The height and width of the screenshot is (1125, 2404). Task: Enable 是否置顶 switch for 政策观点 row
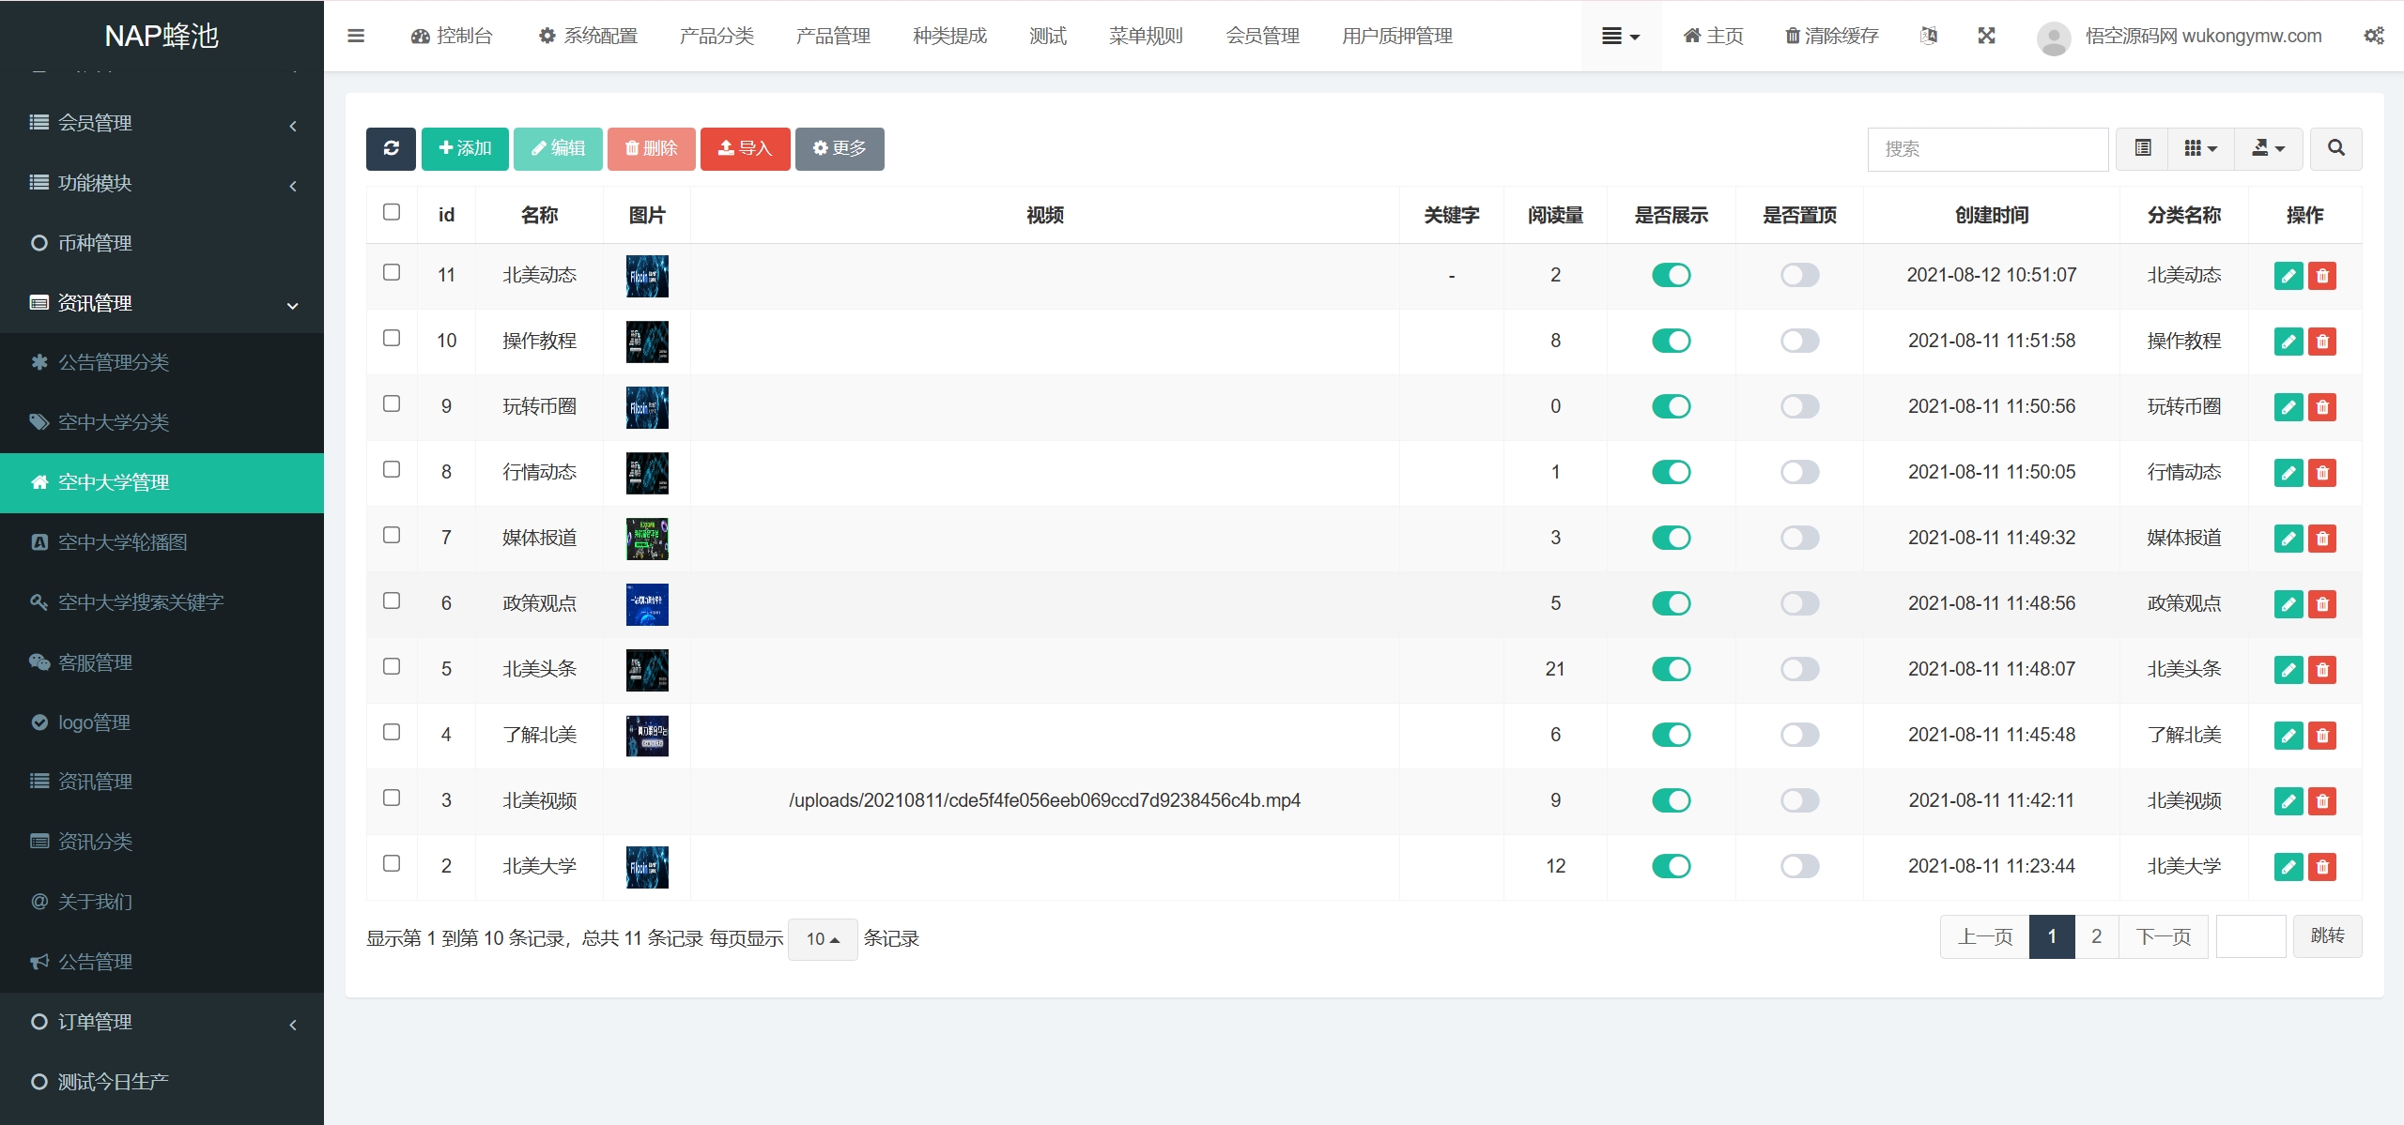[x=1799, y=603]
